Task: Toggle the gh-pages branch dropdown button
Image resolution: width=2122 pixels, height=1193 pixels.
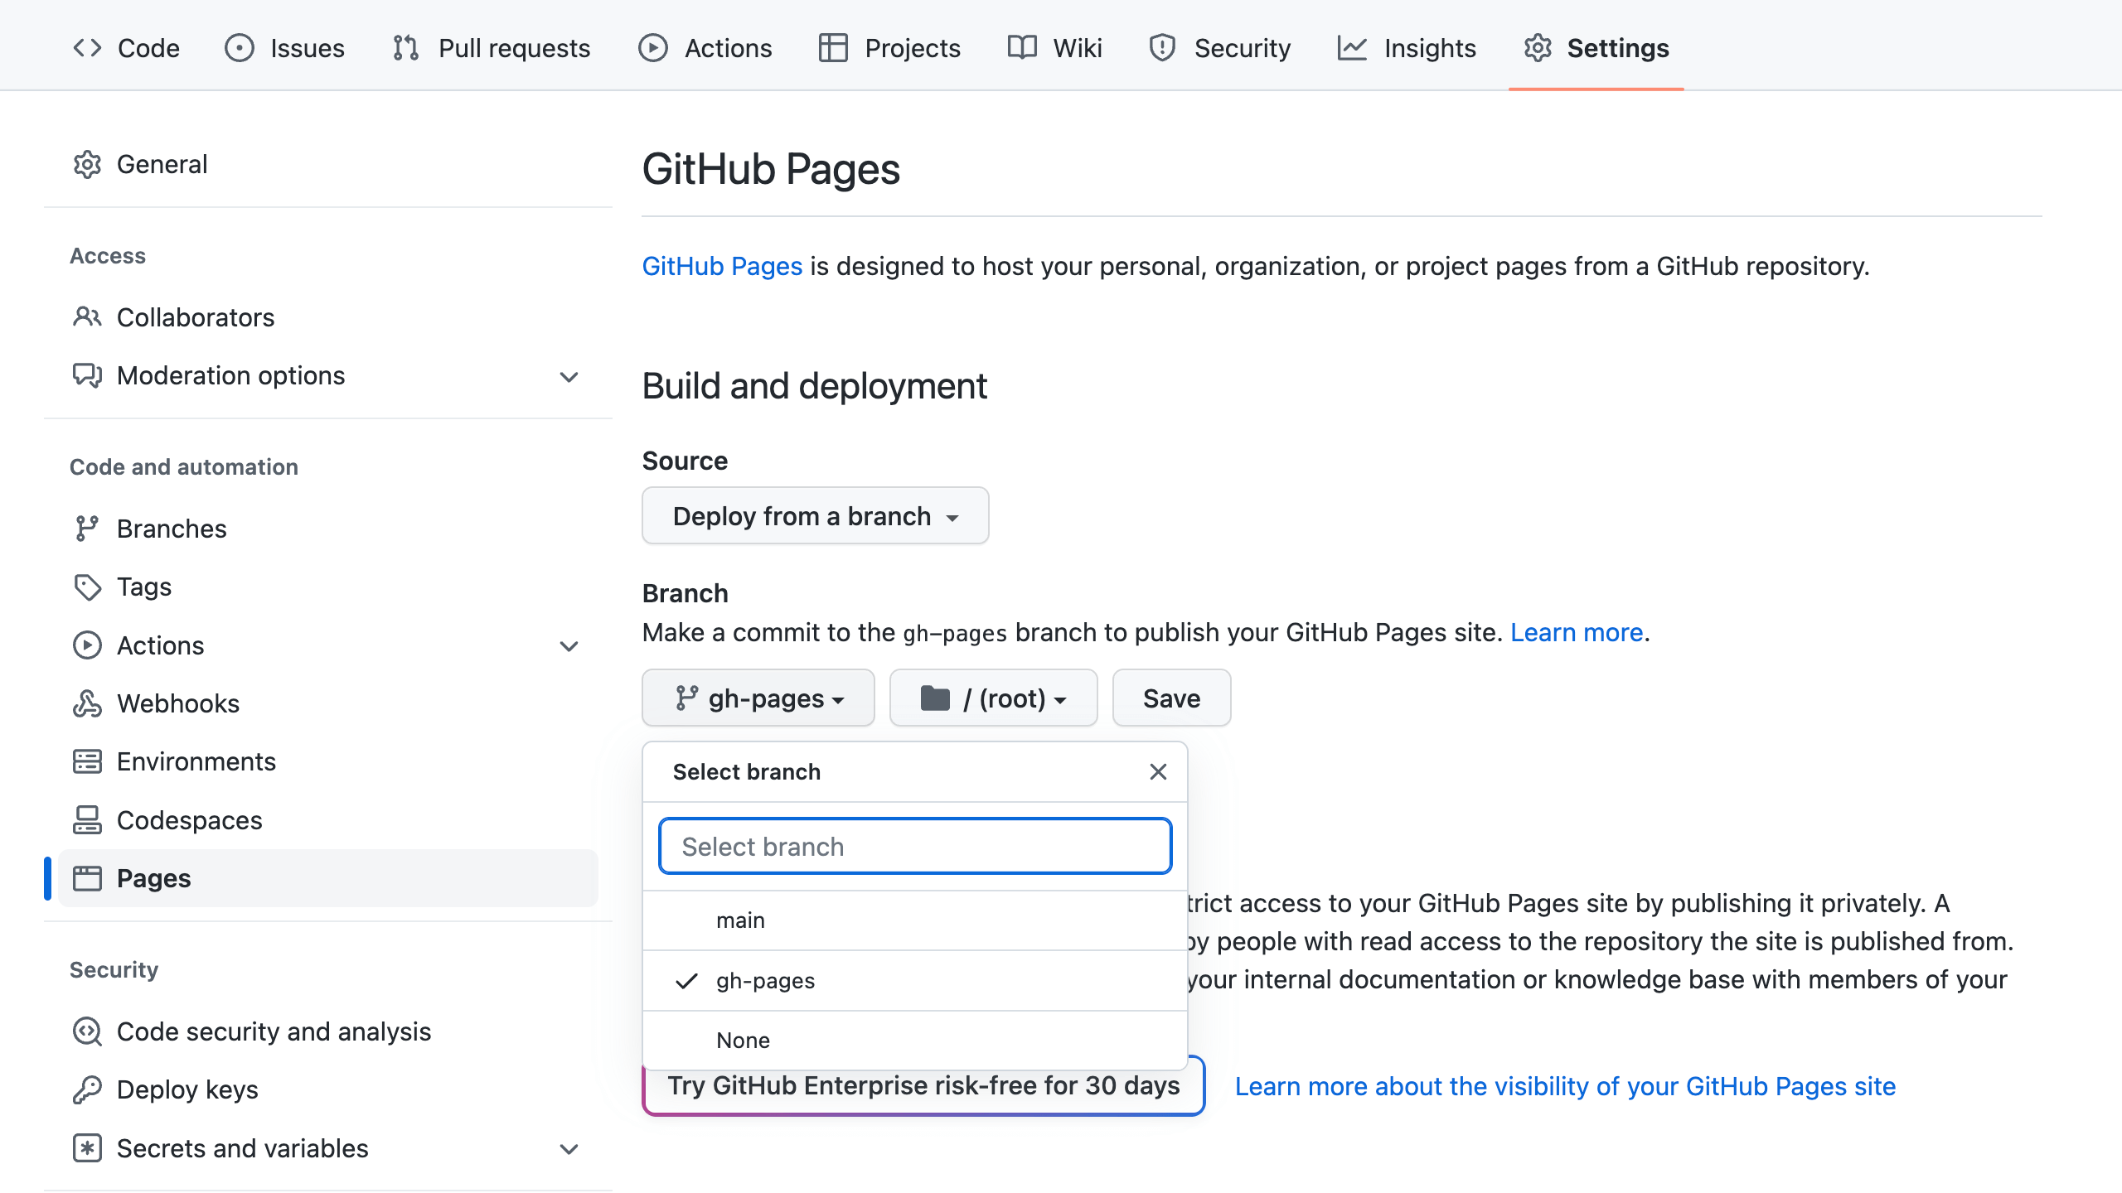Action: coord(758,698)
